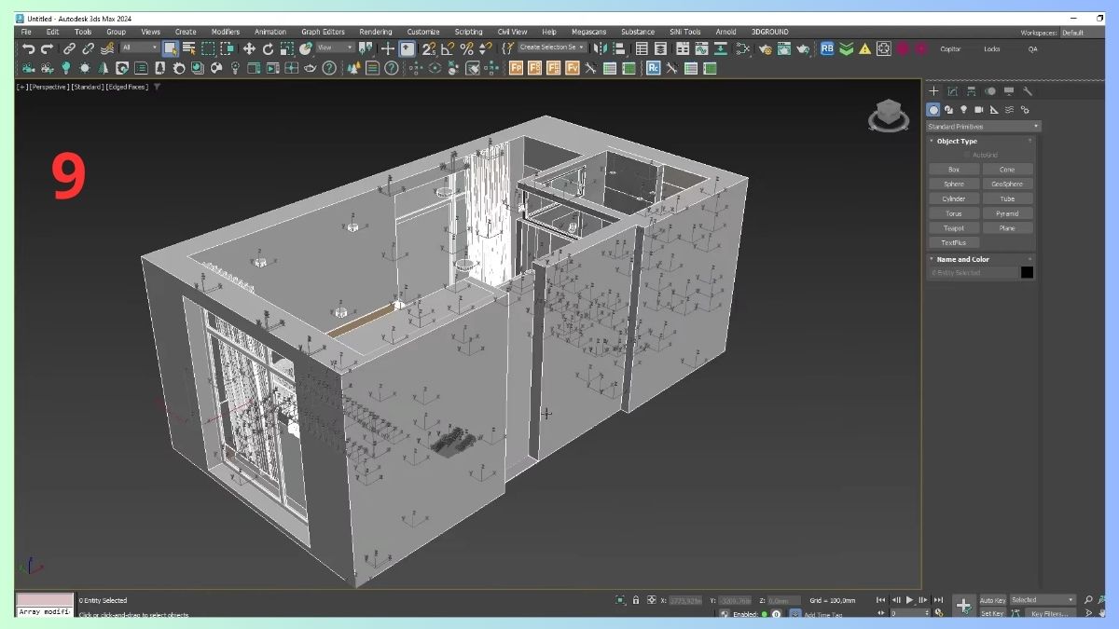Open the Rendering menu
Viewport: 1119px width, 629px height.
376,31
